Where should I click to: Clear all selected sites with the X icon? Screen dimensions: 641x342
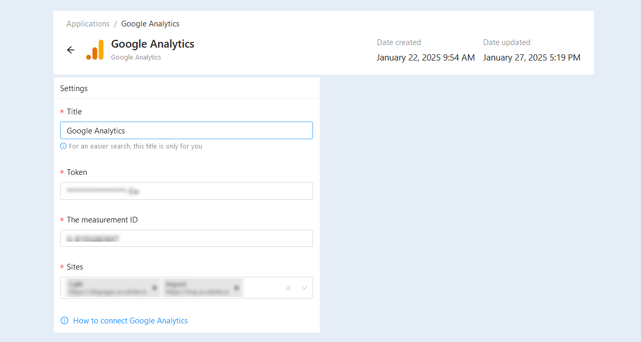(288, 288)
